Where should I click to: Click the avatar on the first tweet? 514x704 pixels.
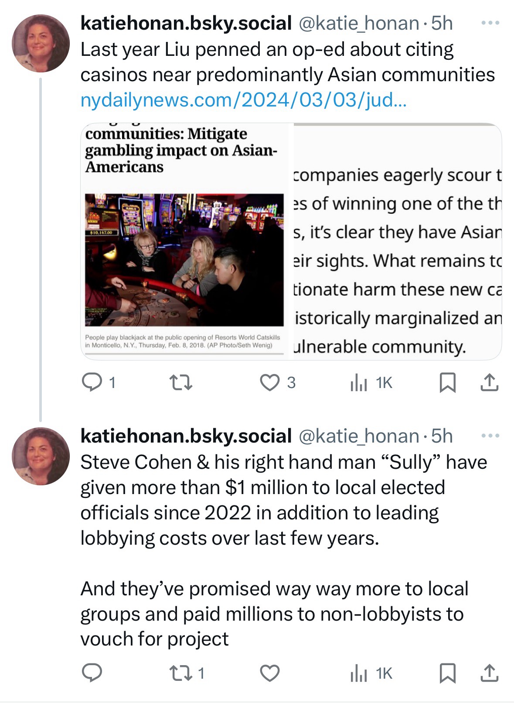tap(41, 43)
